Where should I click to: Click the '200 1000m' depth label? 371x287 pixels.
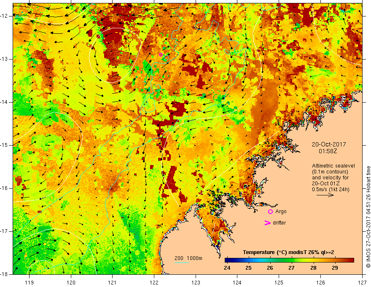coord(188,258)
